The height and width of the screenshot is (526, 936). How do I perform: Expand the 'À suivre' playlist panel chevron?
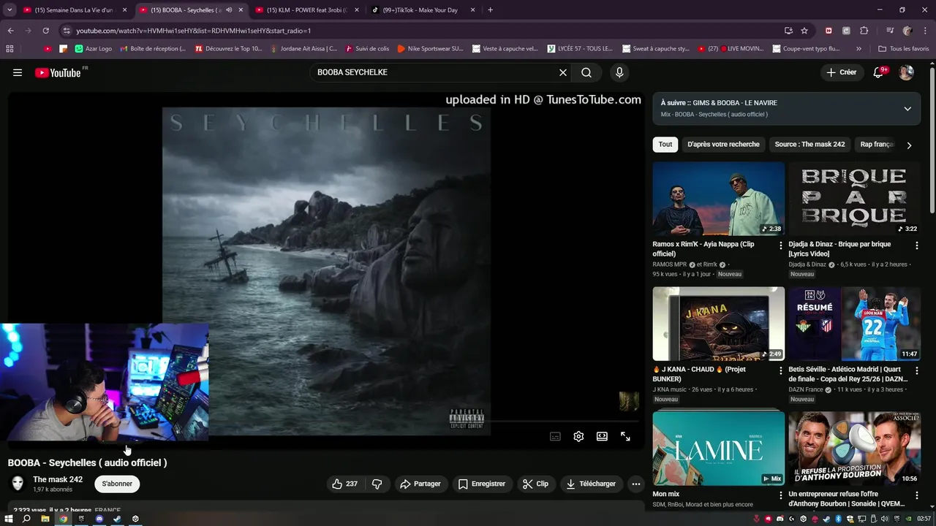tap(907, 109)
